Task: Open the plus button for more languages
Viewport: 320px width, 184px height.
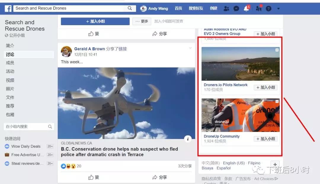Action: (x=275, y=165)
